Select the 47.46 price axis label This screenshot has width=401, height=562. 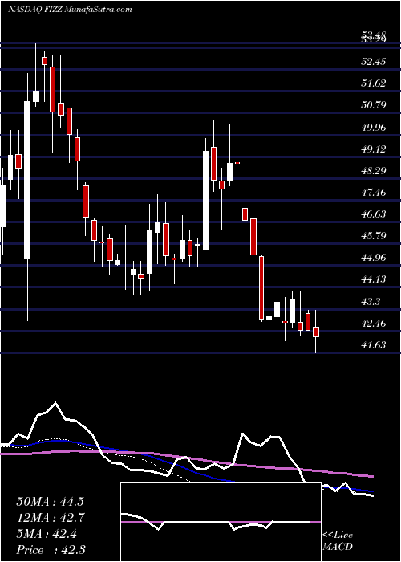[x=374, y=193]
